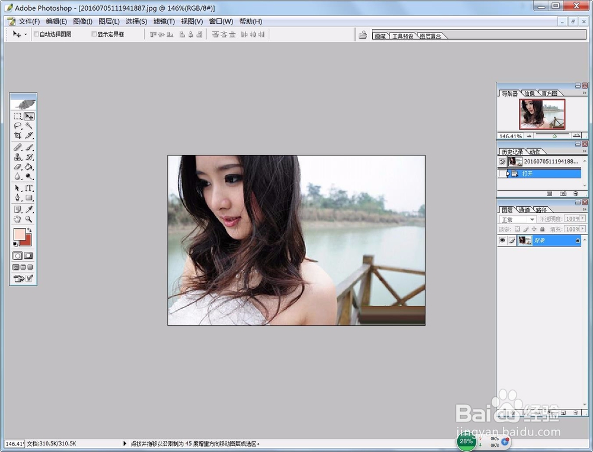
Task: Open the 图层(L) menu
Action: coord(109,21)
